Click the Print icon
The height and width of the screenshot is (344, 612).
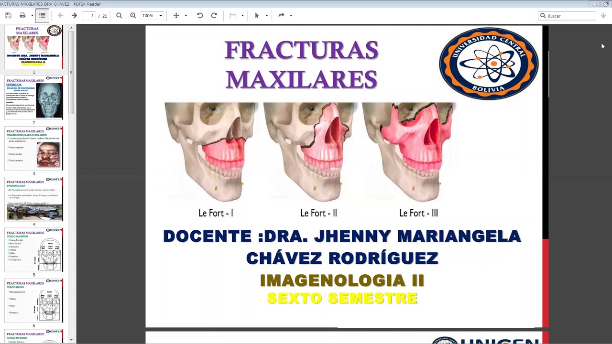[22, 16]
